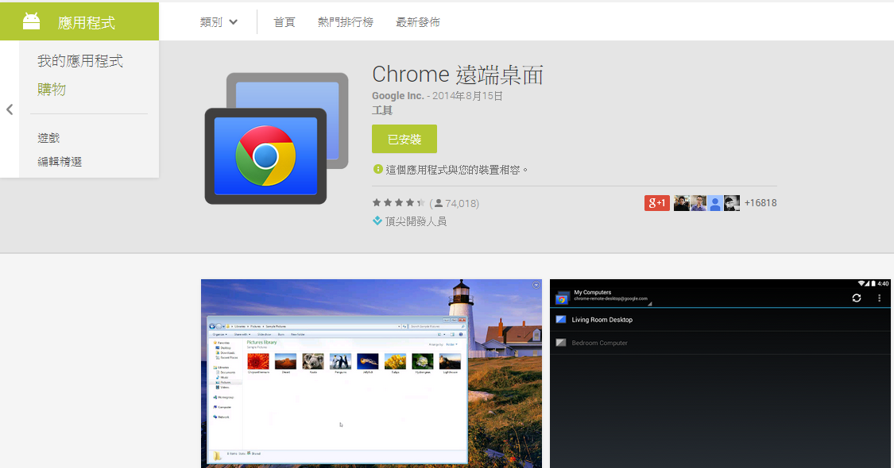Screen dimensions: 894x468
Task: Collapse the sidebar with the left chevron
Action: tap(10, 109)
